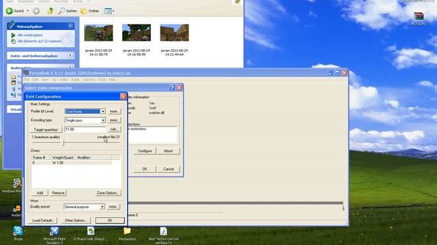The width and height of the screenshot is (437, 245).
Task: Open the Encoding type dropdown
Action: (103, 120)
